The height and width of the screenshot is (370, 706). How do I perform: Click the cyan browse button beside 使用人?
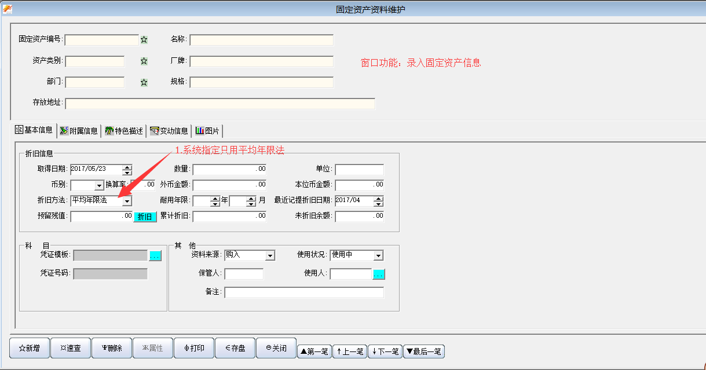pos(379,274)
